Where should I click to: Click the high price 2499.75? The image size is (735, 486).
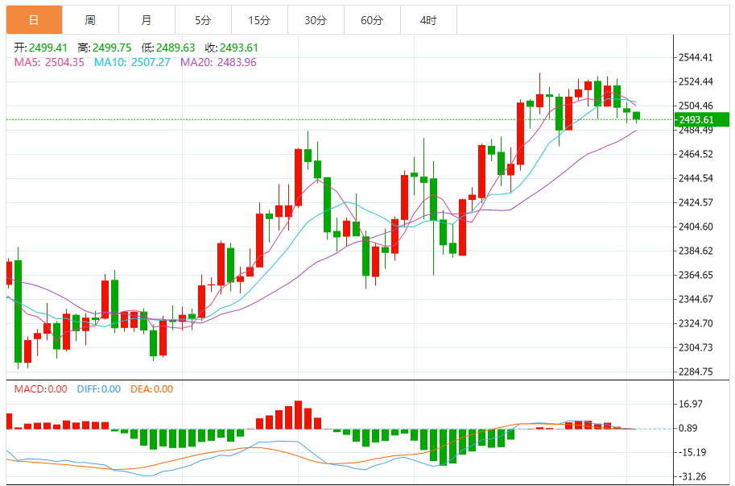(x=112, y=48)
